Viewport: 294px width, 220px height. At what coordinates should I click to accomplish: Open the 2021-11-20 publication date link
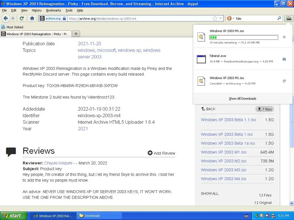[x=89, y=44]
